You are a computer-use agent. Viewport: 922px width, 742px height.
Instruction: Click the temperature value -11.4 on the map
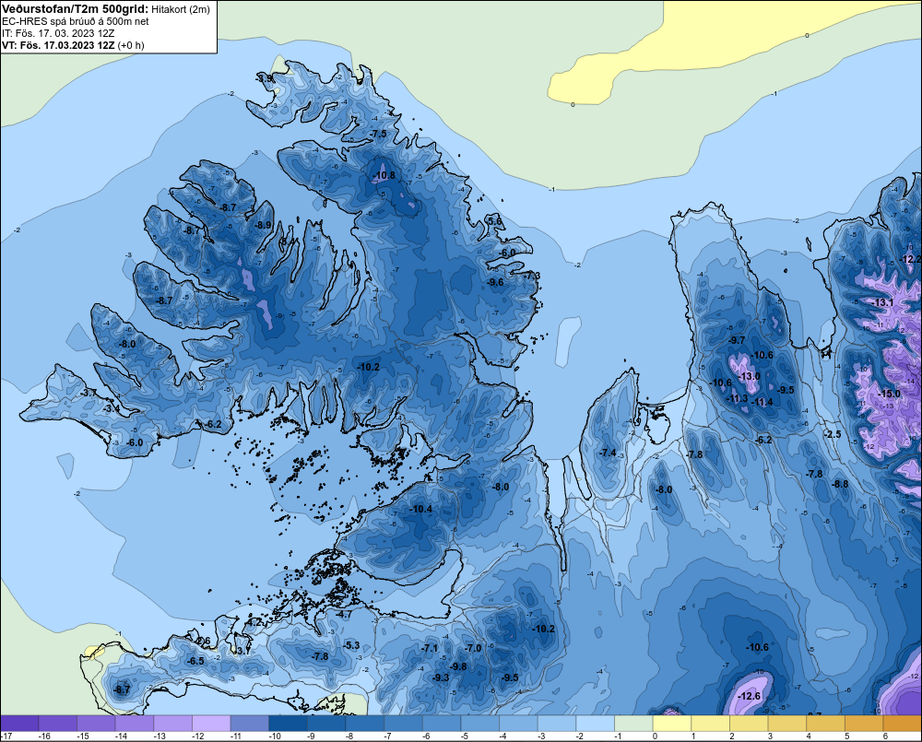[x=762, y=402]
